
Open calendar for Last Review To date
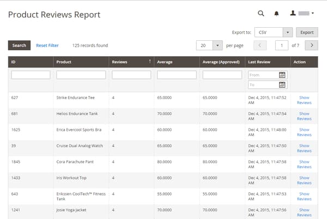(x=282, y=85)
